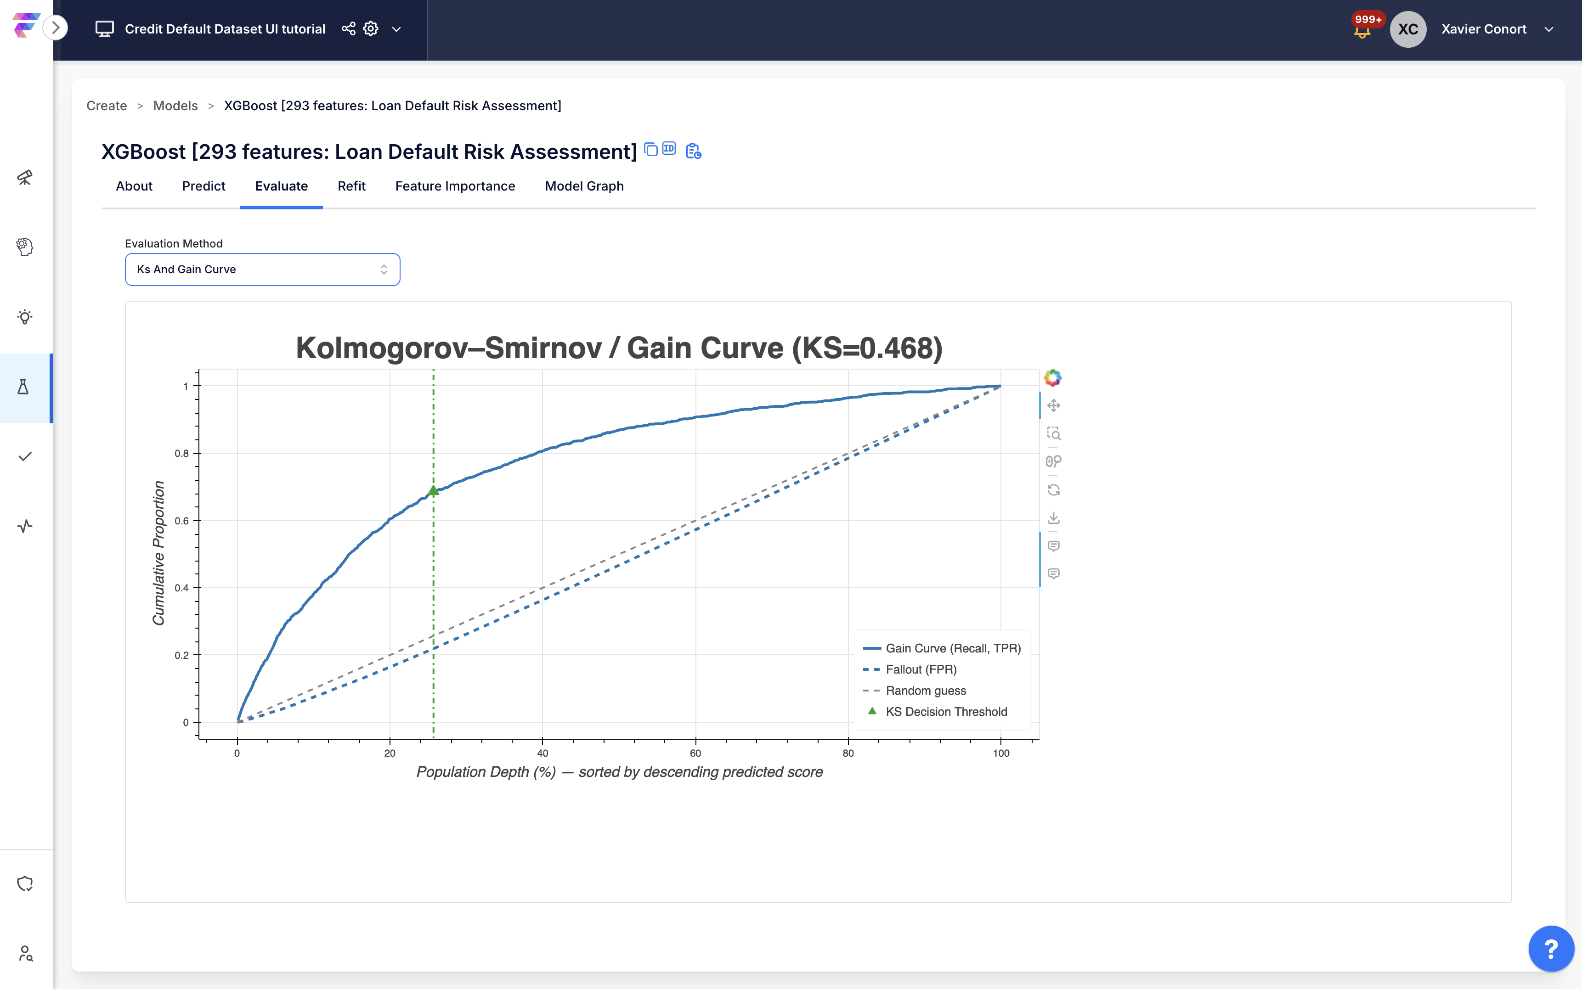Open the Evaluation Method dropdown
The height and width of the screenshot is (989, 1582).
tap(262, 270)
